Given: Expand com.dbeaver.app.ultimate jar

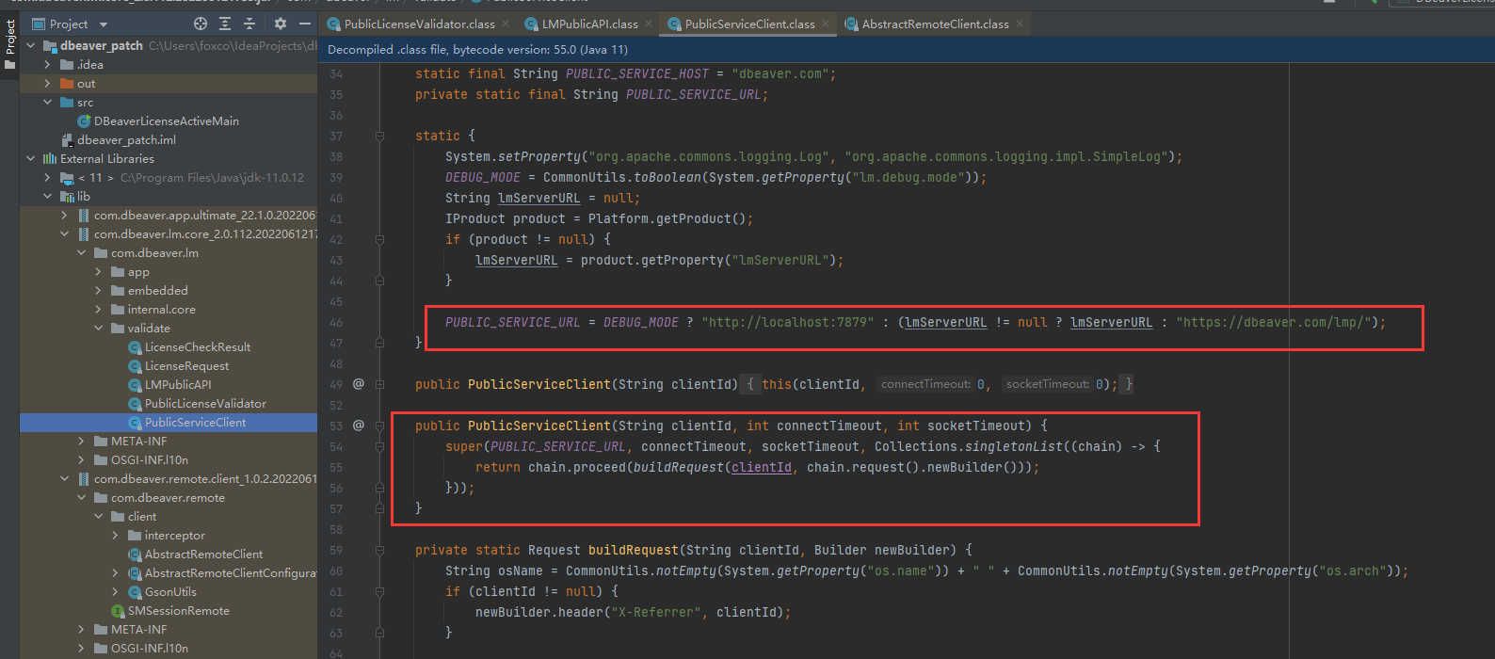Looking at the screenshot, I should pyautogui.click(x=64, y=215).
